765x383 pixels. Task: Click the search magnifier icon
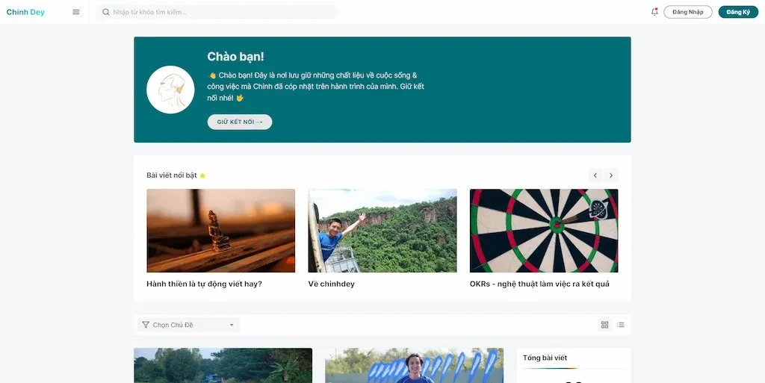click(106, 12)
